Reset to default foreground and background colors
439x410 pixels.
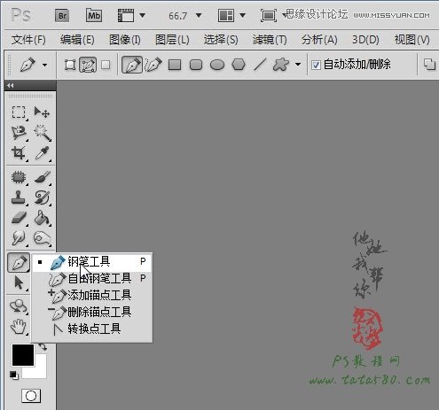(13, 375)
